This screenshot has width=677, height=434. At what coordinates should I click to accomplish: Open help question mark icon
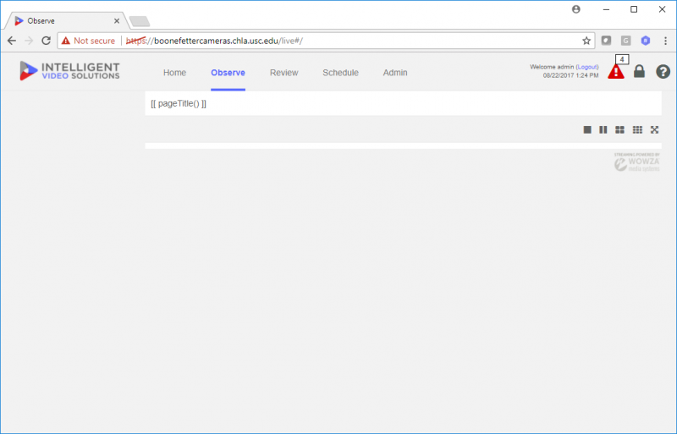coord(663,71)
